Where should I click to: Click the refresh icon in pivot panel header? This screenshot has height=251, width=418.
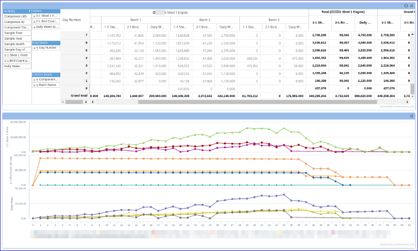pos(405,5)
